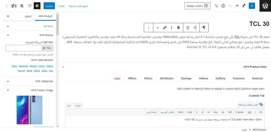Click the أضف ملفات وسائط add media button
The height and width of the screenshot is (132, 271).
pos(251,105)
